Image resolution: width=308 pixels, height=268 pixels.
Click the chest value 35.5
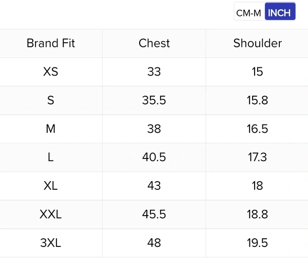[154, 100]
